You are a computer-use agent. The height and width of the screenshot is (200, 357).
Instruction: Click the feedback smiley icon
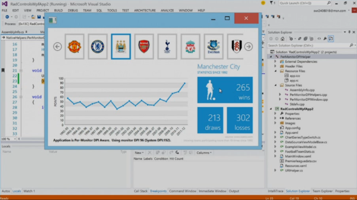(263, 3)
